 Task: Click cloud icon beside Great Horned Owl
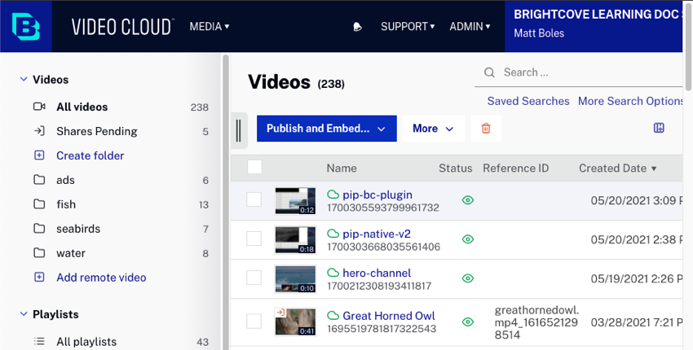click(x=333, y=316)
